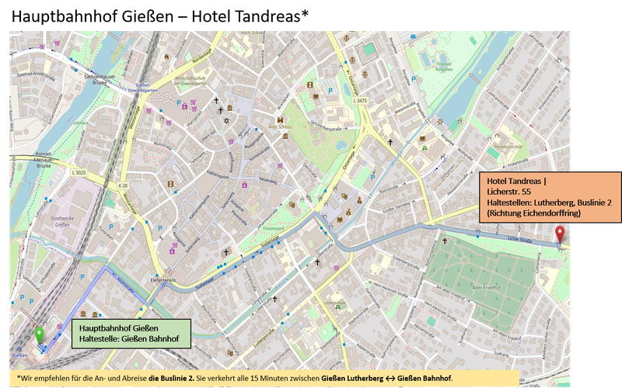
Task: Click the parking P icon on Ringallee
Action: 414,79
